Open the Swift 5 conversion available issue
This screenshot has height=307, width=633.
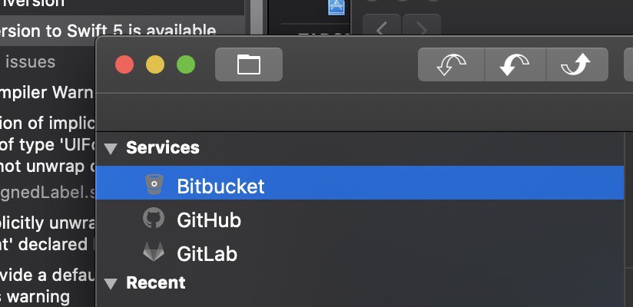pyautogui.click(x=108, y=31)
